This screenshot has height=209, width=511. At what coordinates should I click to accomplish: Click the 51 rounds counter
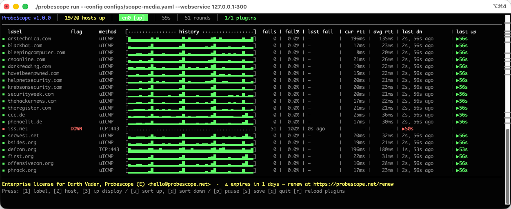[198, 18]
